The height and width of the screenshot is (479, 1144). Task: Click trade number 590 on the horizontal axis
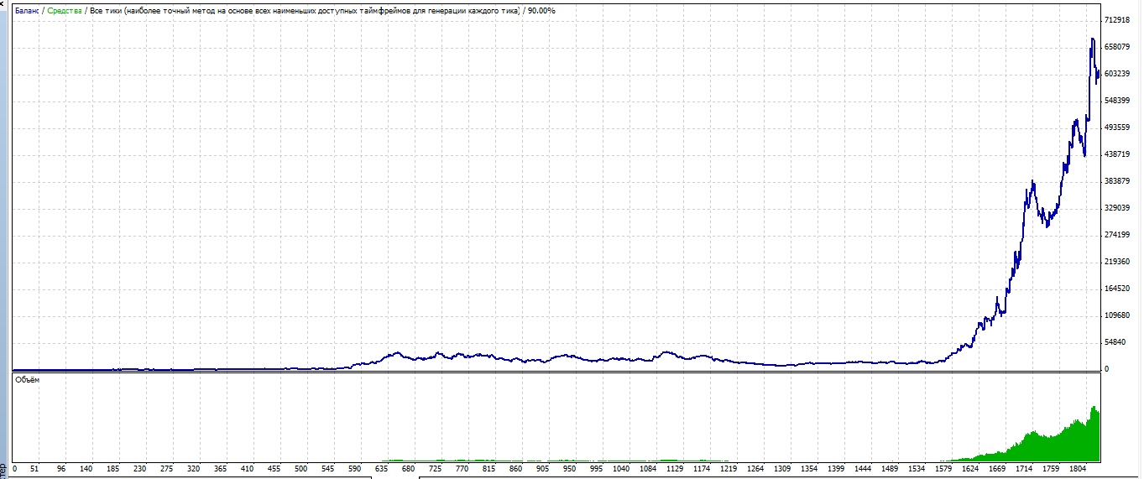coord(354,470)
